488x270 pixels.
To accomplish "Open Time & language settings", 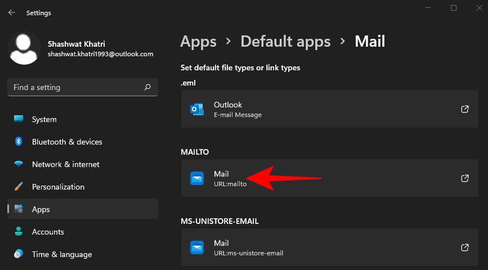I will click(61, 254).
